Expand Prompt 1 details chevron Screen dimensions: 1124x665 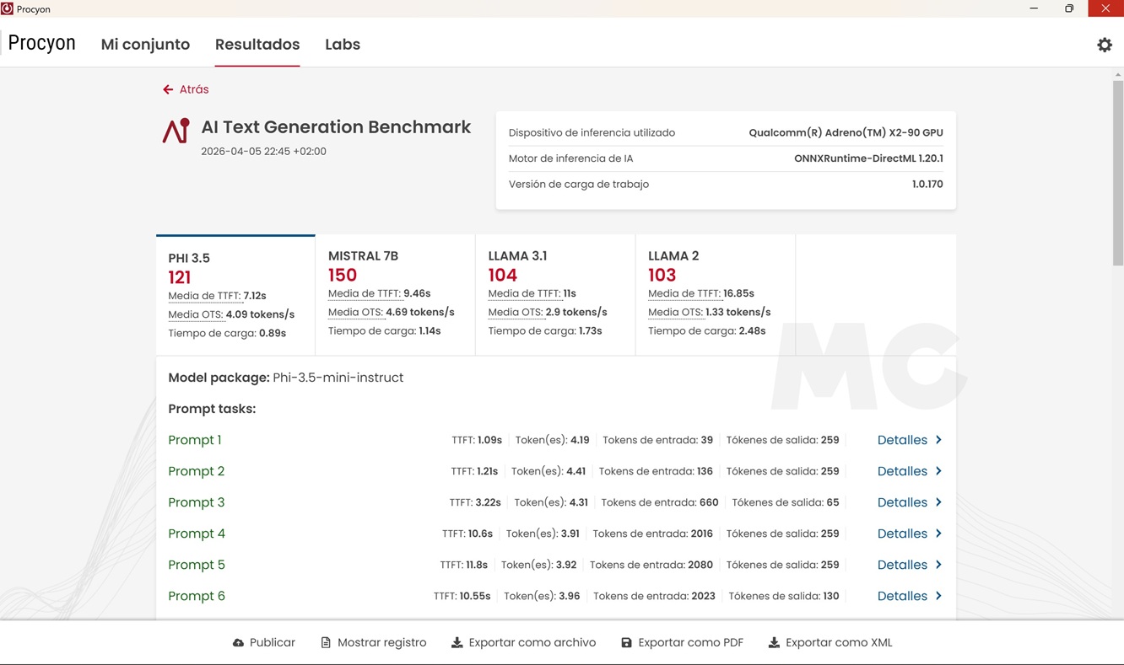point(938,440)
